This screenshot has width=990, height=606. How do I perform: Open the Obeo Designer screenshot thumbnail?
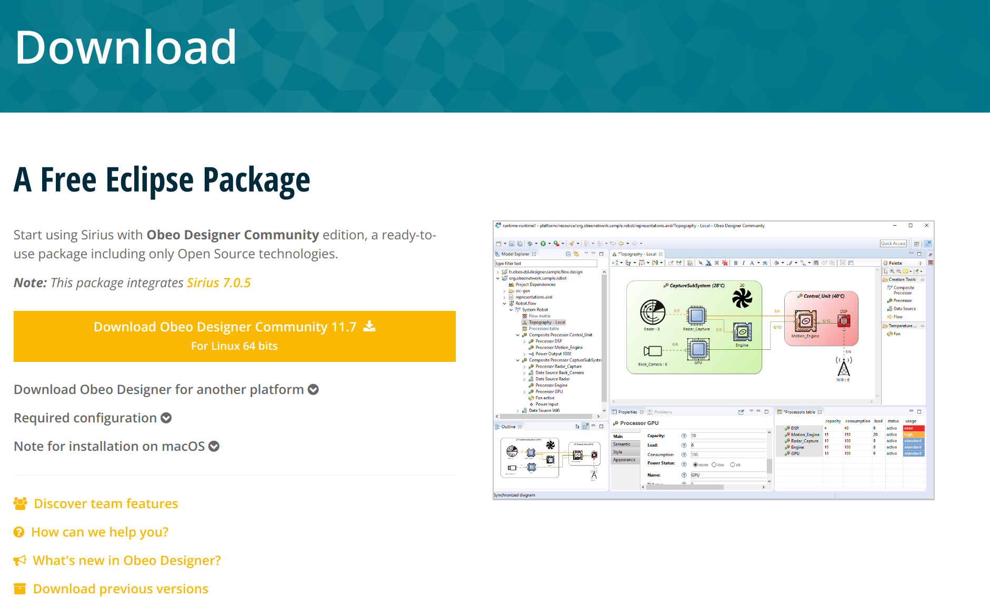tap(713, 360)
